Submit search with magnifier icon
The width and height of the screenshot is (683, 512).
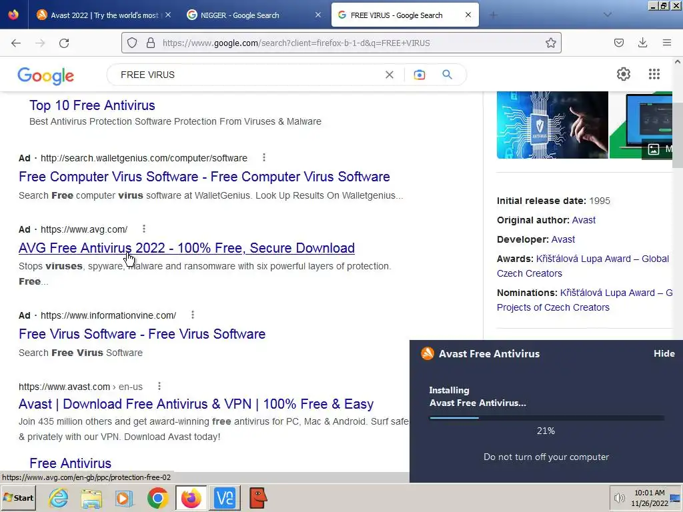click(447, 75)
